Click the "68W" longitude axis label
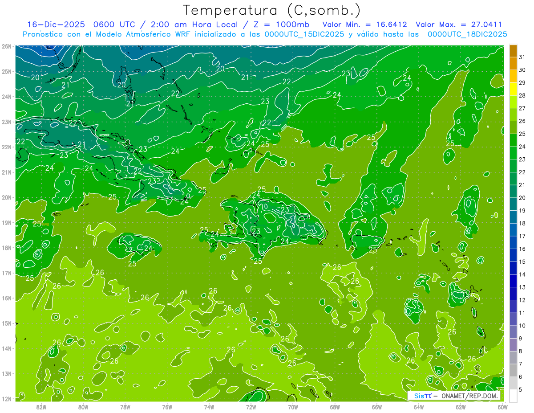 coord(335,407)
